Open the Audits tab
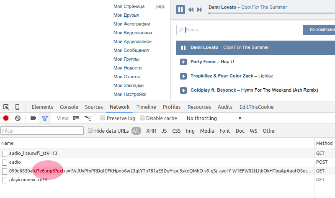 [225, 107]
